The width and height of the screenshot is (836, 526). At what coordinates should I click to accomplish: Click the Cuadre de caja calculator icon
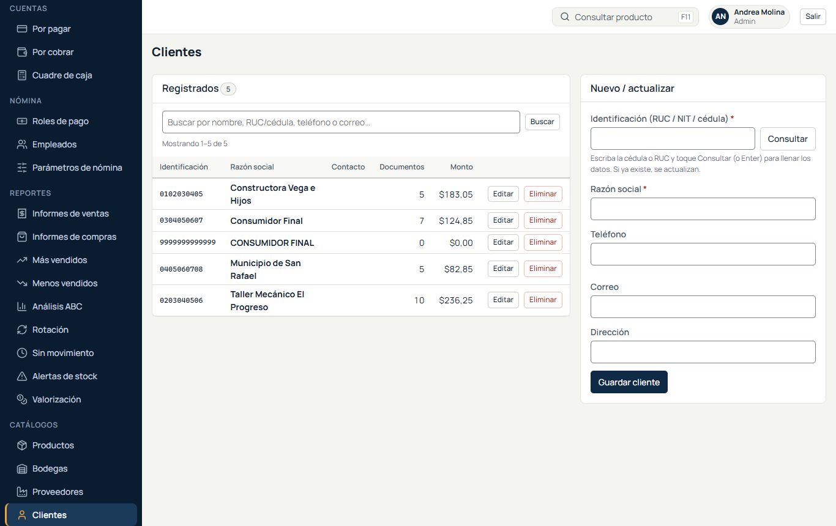click(x=22, y=75)
